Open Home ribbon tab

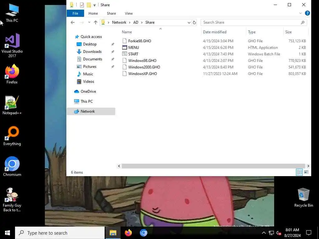coord(93,13)
